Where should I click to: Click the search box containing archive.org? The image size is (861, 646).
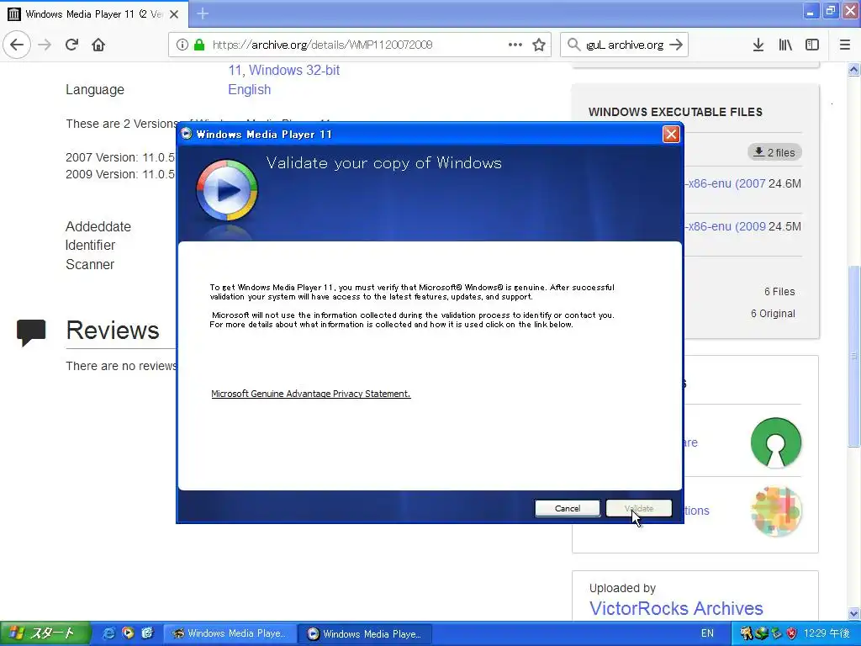click(625, 45)
